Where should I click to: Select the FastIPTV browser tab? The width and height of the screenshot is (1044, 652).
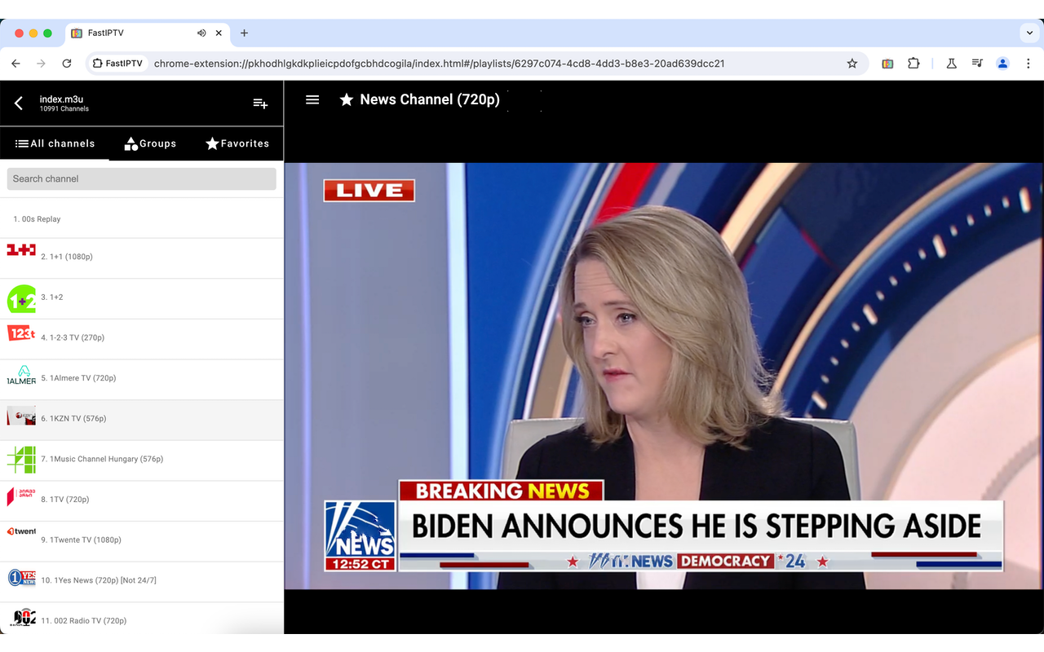click(147, 33)
